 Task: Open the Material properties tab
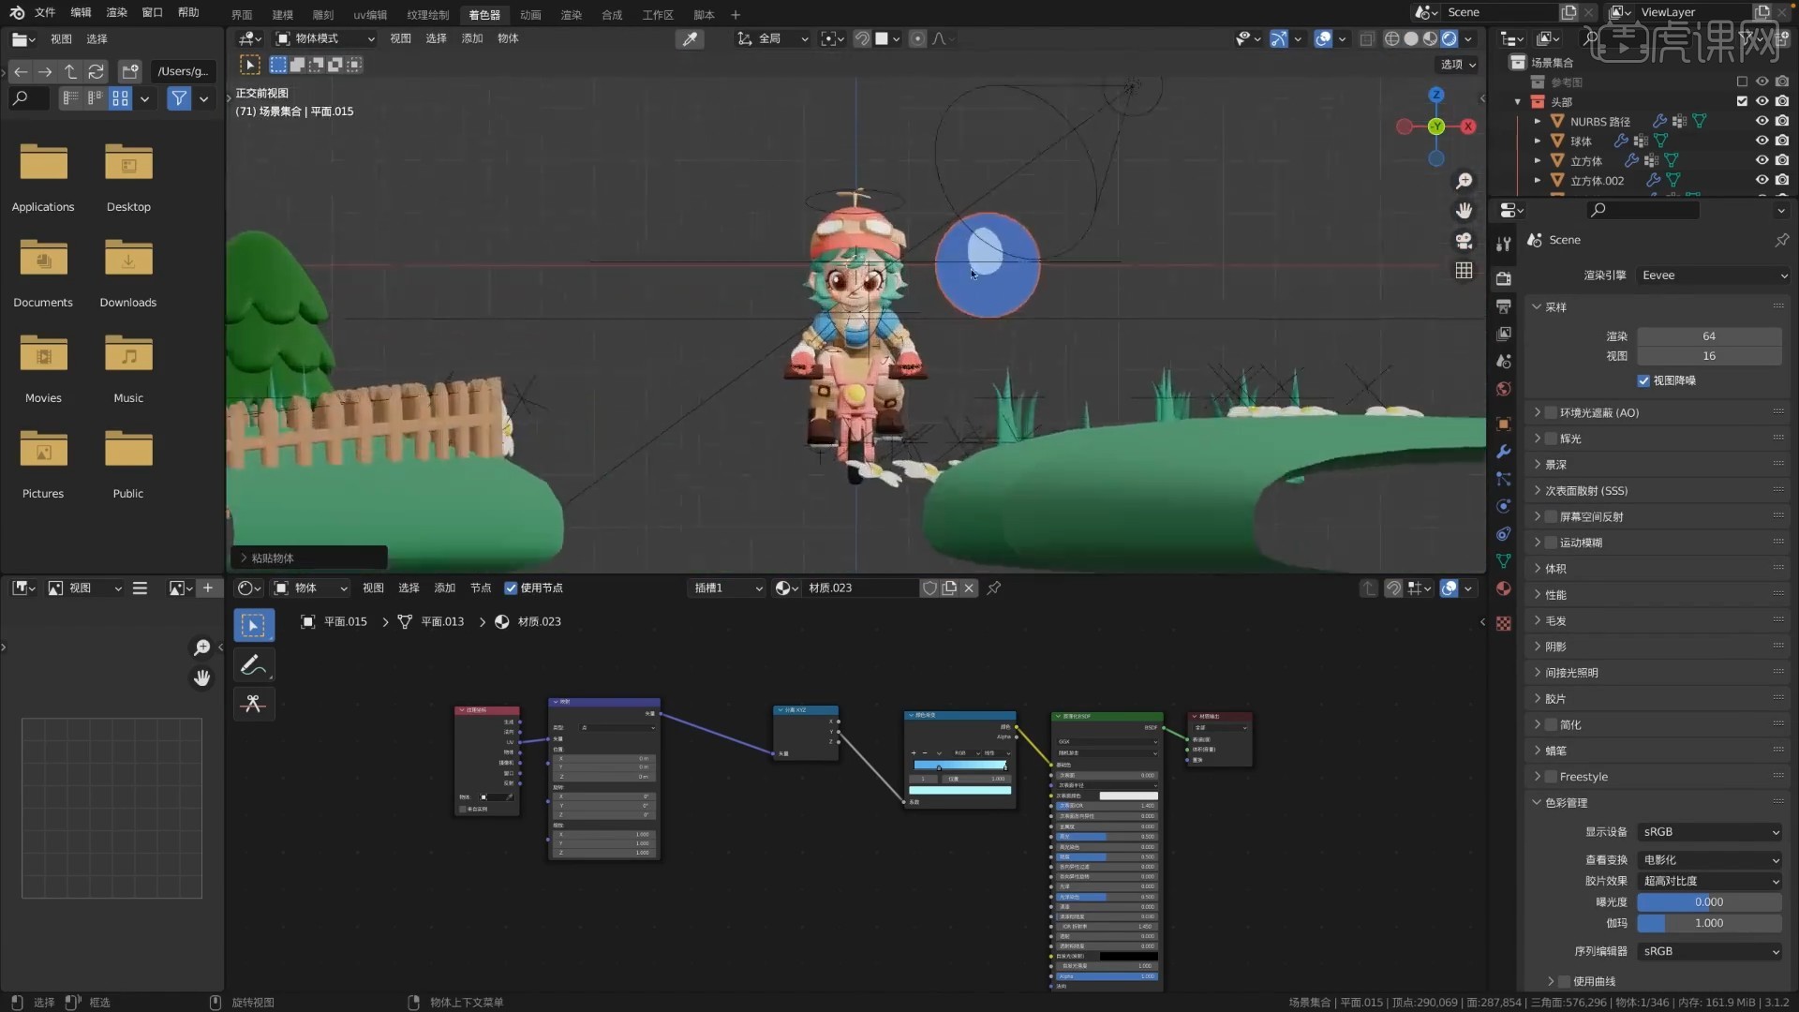click(x=1504, y=588)
